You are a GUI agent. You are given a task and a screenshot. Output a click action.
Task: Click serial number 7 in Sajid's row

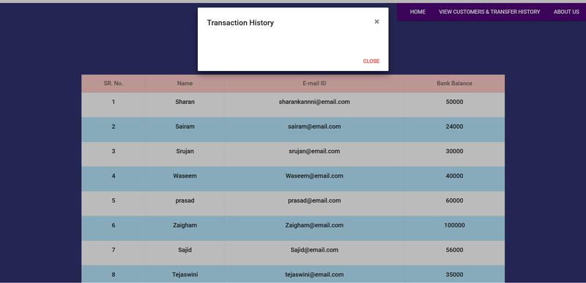[114, 250]
